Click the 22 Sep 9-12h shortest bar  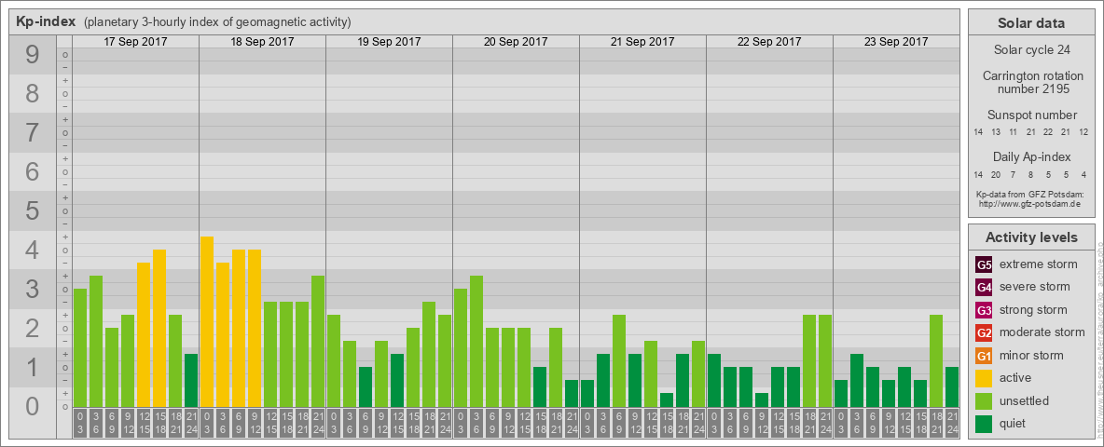(x=761, y=400)
